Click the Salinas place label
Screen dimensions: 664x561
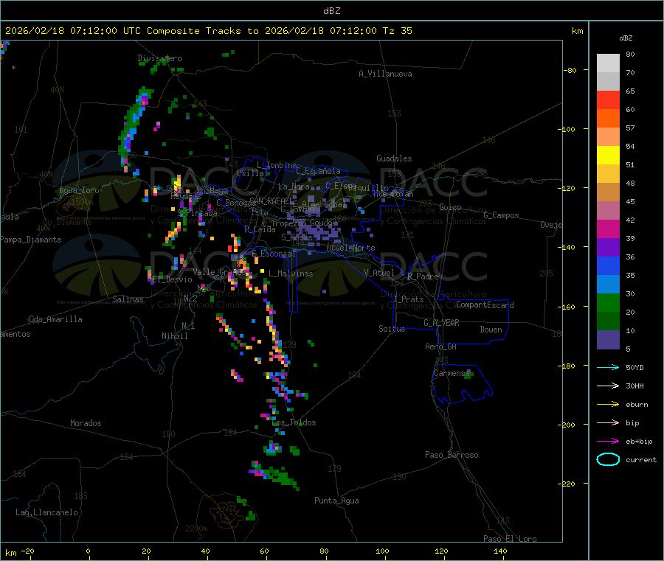(x=128, y=299)
